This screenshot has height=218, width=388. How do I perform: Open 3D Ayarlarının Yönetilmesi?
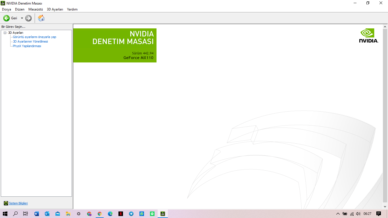[30, 41]
